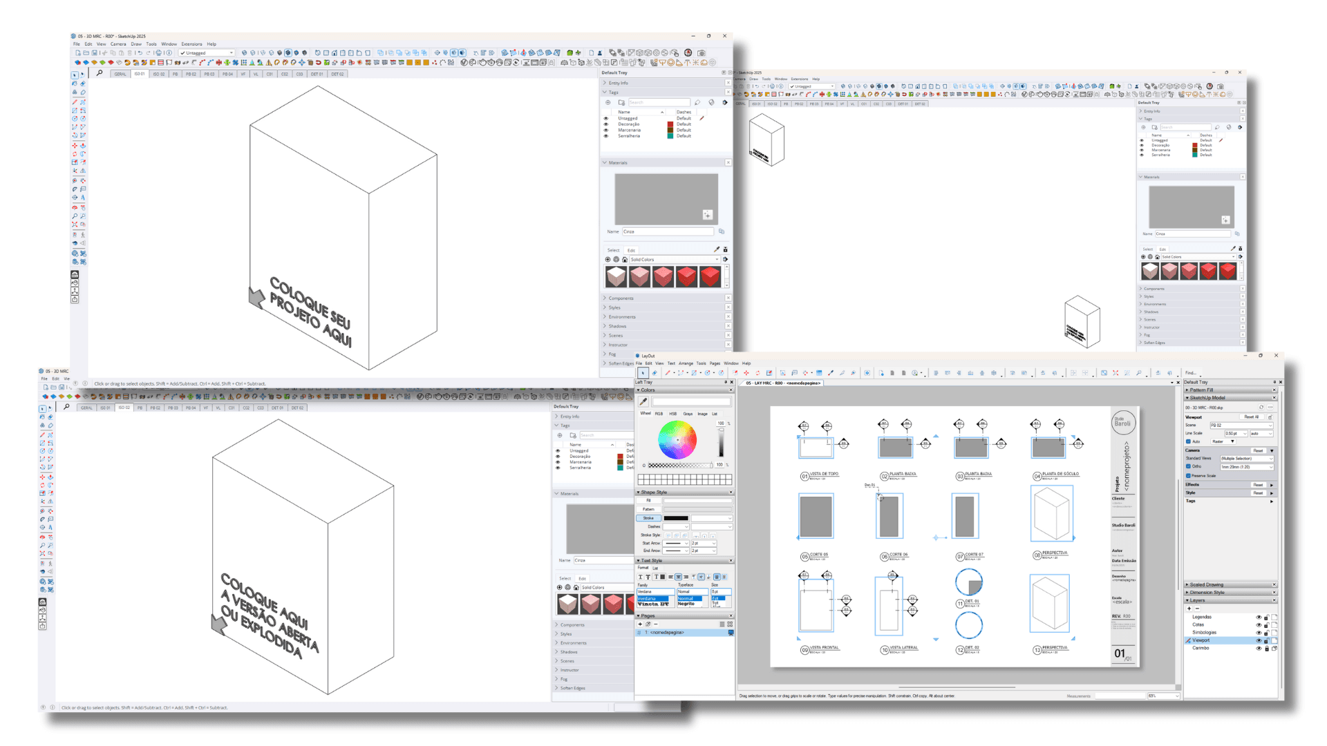This screenshot has width=1327, height=746.
Task: Open Solid Colors dropdown in top-left SketchUp Materials
Action: click(675, 260)
